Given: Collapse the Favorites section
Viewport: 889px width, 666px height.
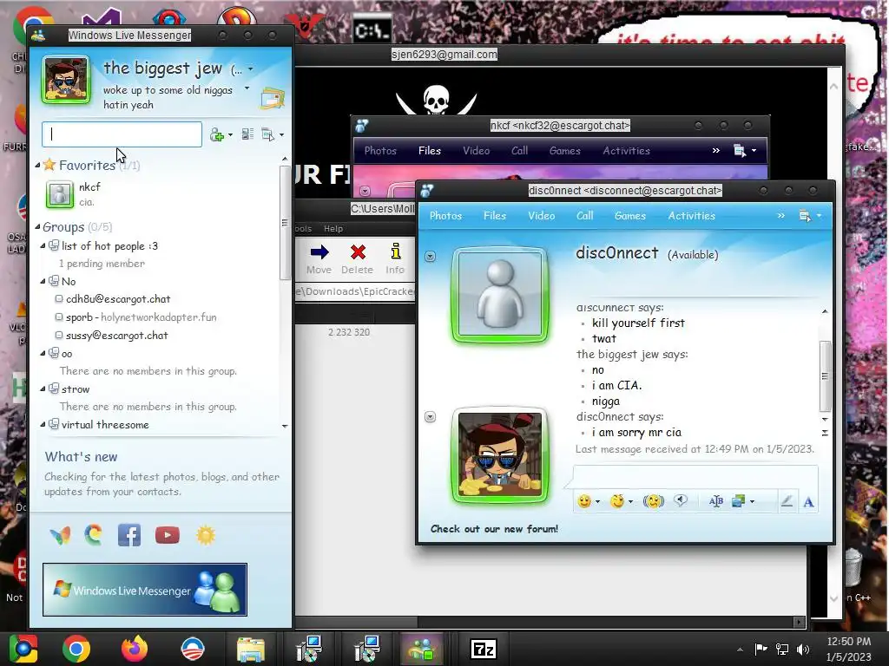Looking at the screenshot, I should [37, 166].
